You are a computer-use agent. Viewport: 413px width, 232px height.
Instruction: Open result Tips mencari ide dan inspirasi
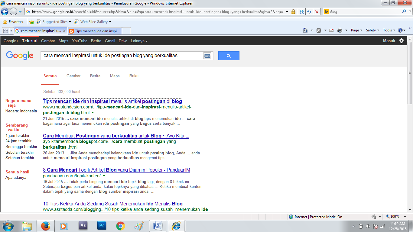(x=112, y=101)
